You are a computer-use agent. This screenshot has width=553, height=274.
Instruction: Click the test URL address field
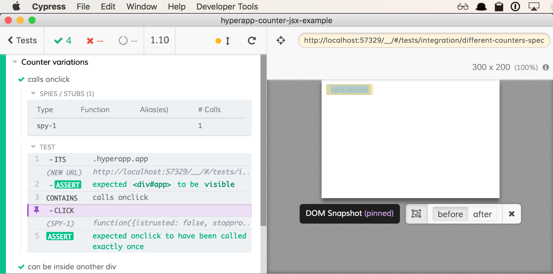(x=424, y=40)
